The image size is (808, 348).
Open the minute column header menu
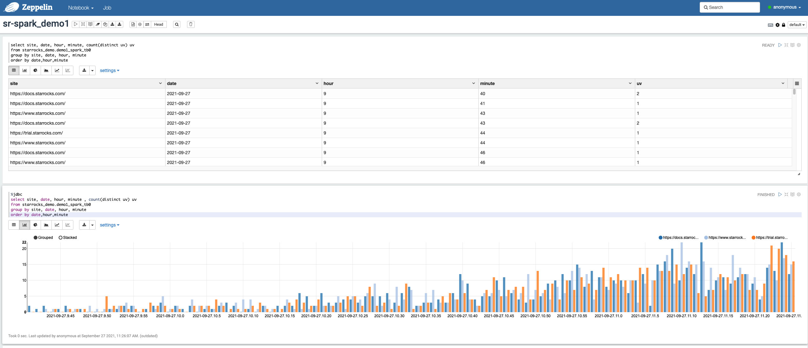point(630,83)
